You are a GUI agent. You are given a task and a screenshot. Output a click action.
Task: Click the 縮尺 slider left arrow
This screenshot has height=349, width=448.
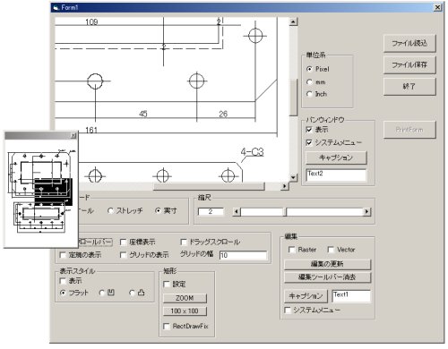237,212
